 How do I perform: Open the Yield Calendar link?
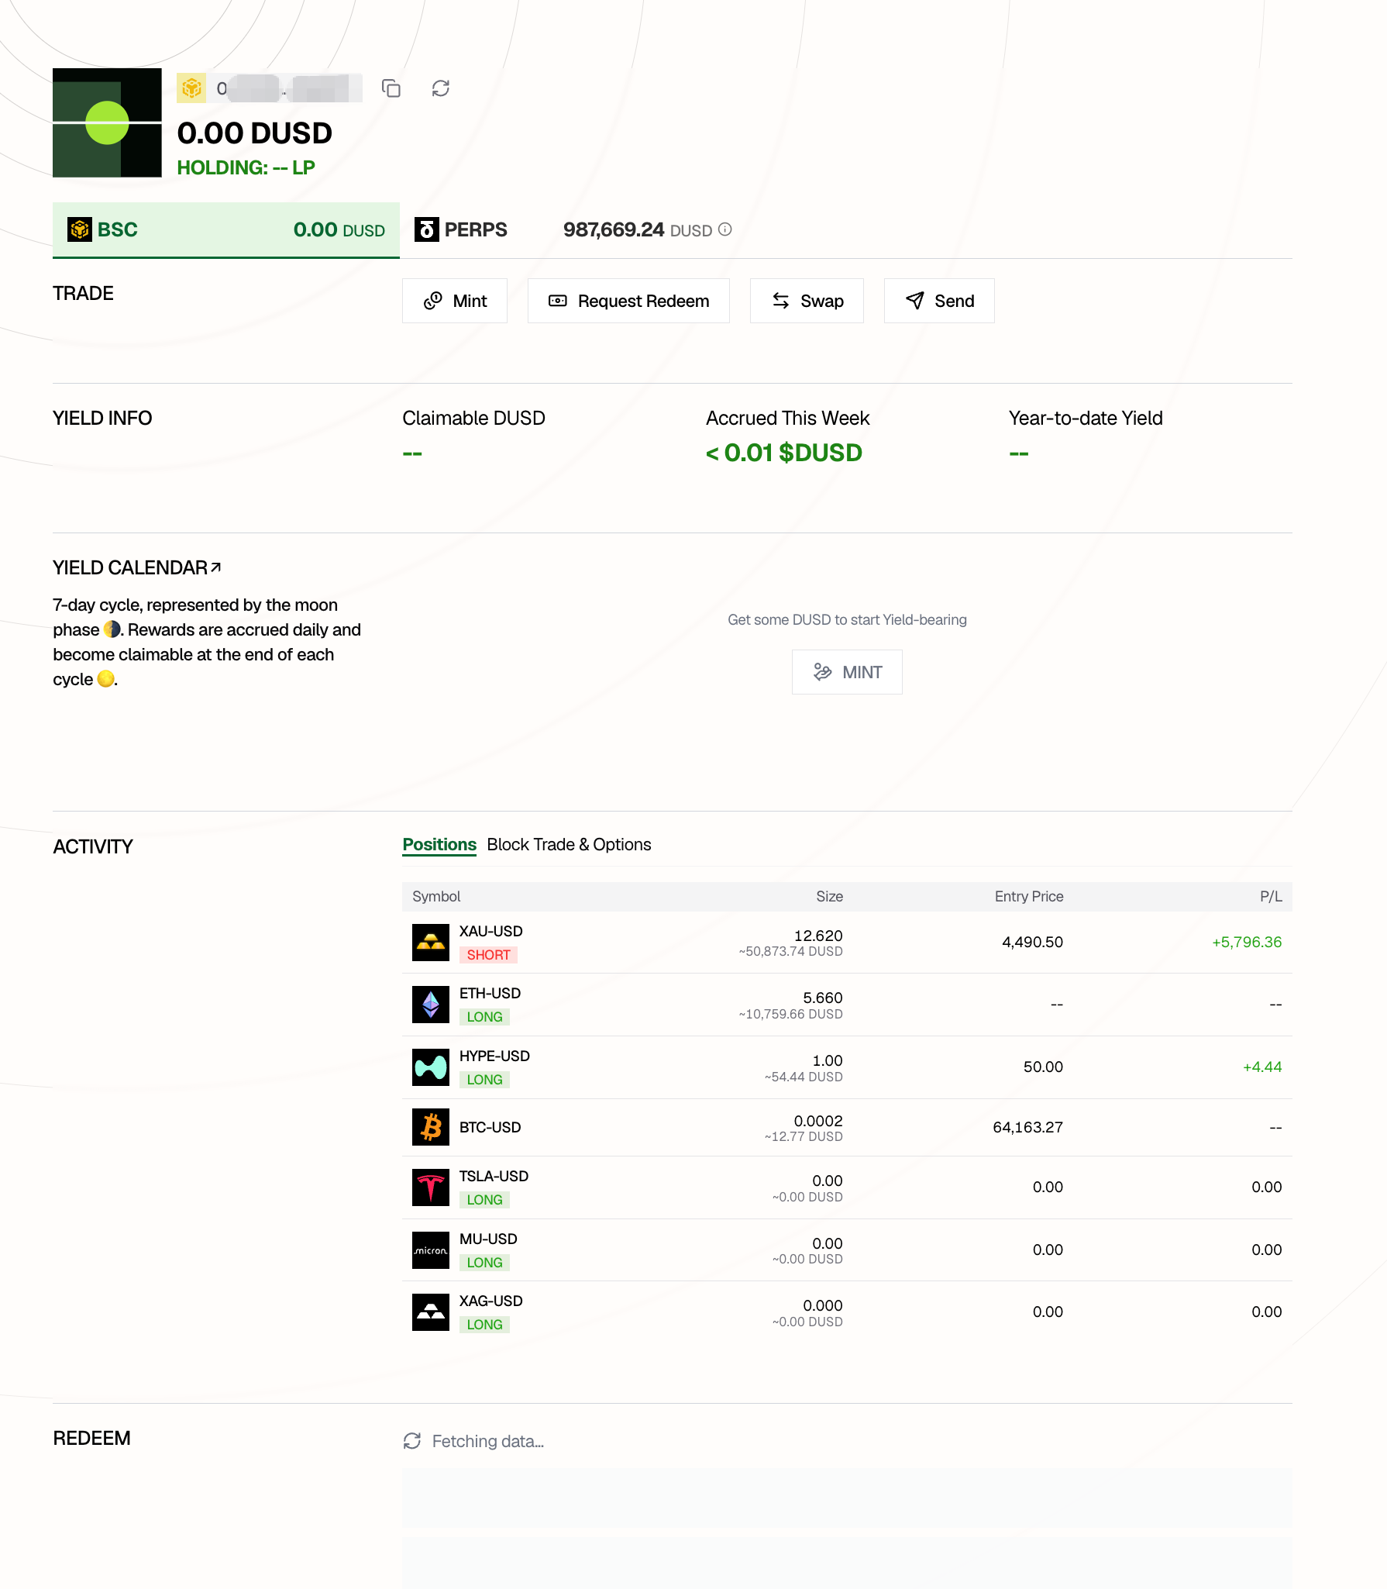137,567
